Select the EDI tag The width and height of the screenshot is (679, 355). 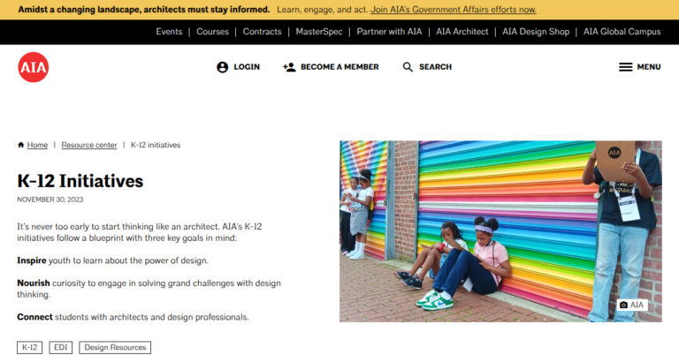coord(61,348)
